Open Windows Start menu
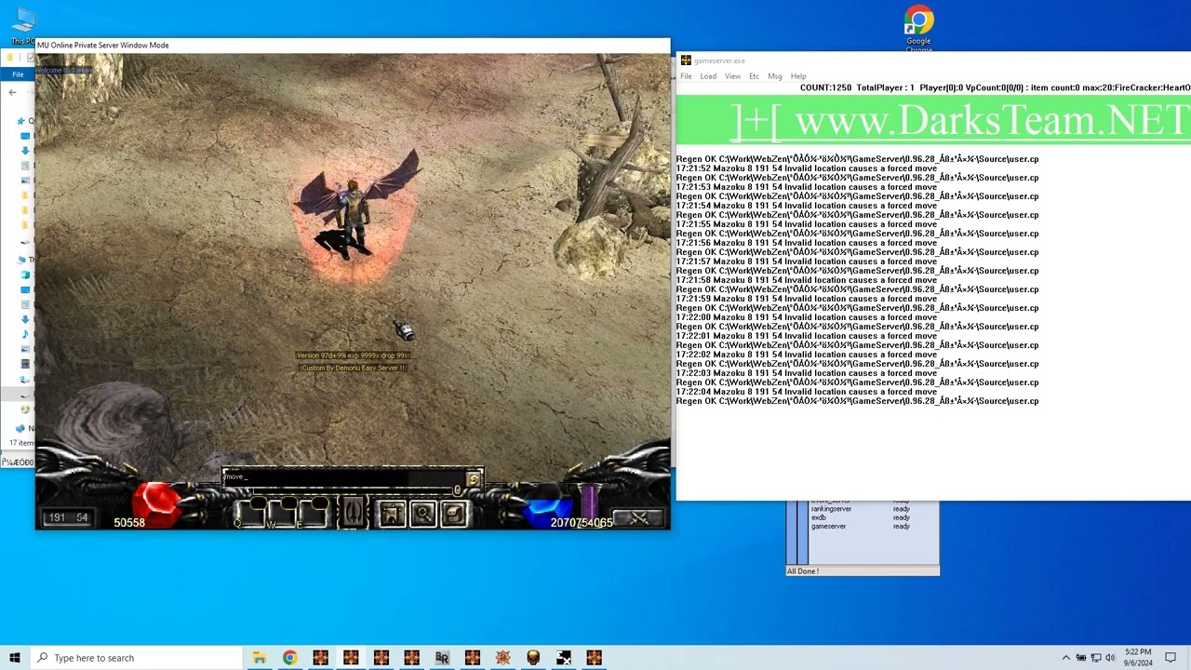Image resolution: width=1191 pixels, height=670 pixels. (15, 658)
